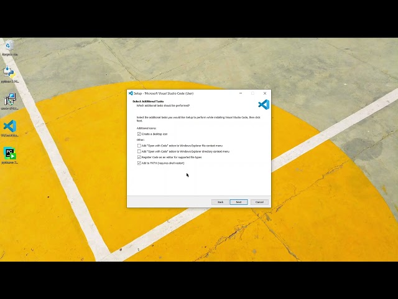This screenshot has width=398, height=299.
Task: Enable Open with Code for file context menu
Action: tap(139, 146)
